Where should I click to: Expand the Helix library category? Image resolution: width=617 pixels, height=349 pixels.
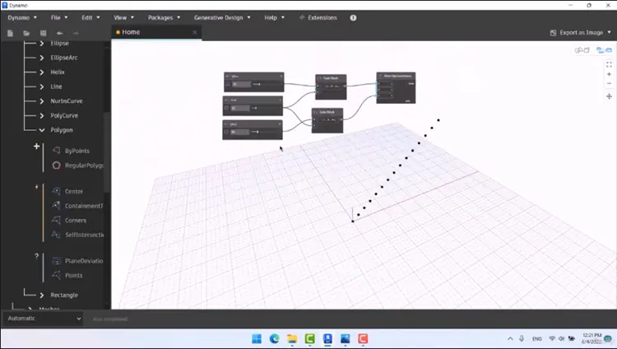[42, 72]
